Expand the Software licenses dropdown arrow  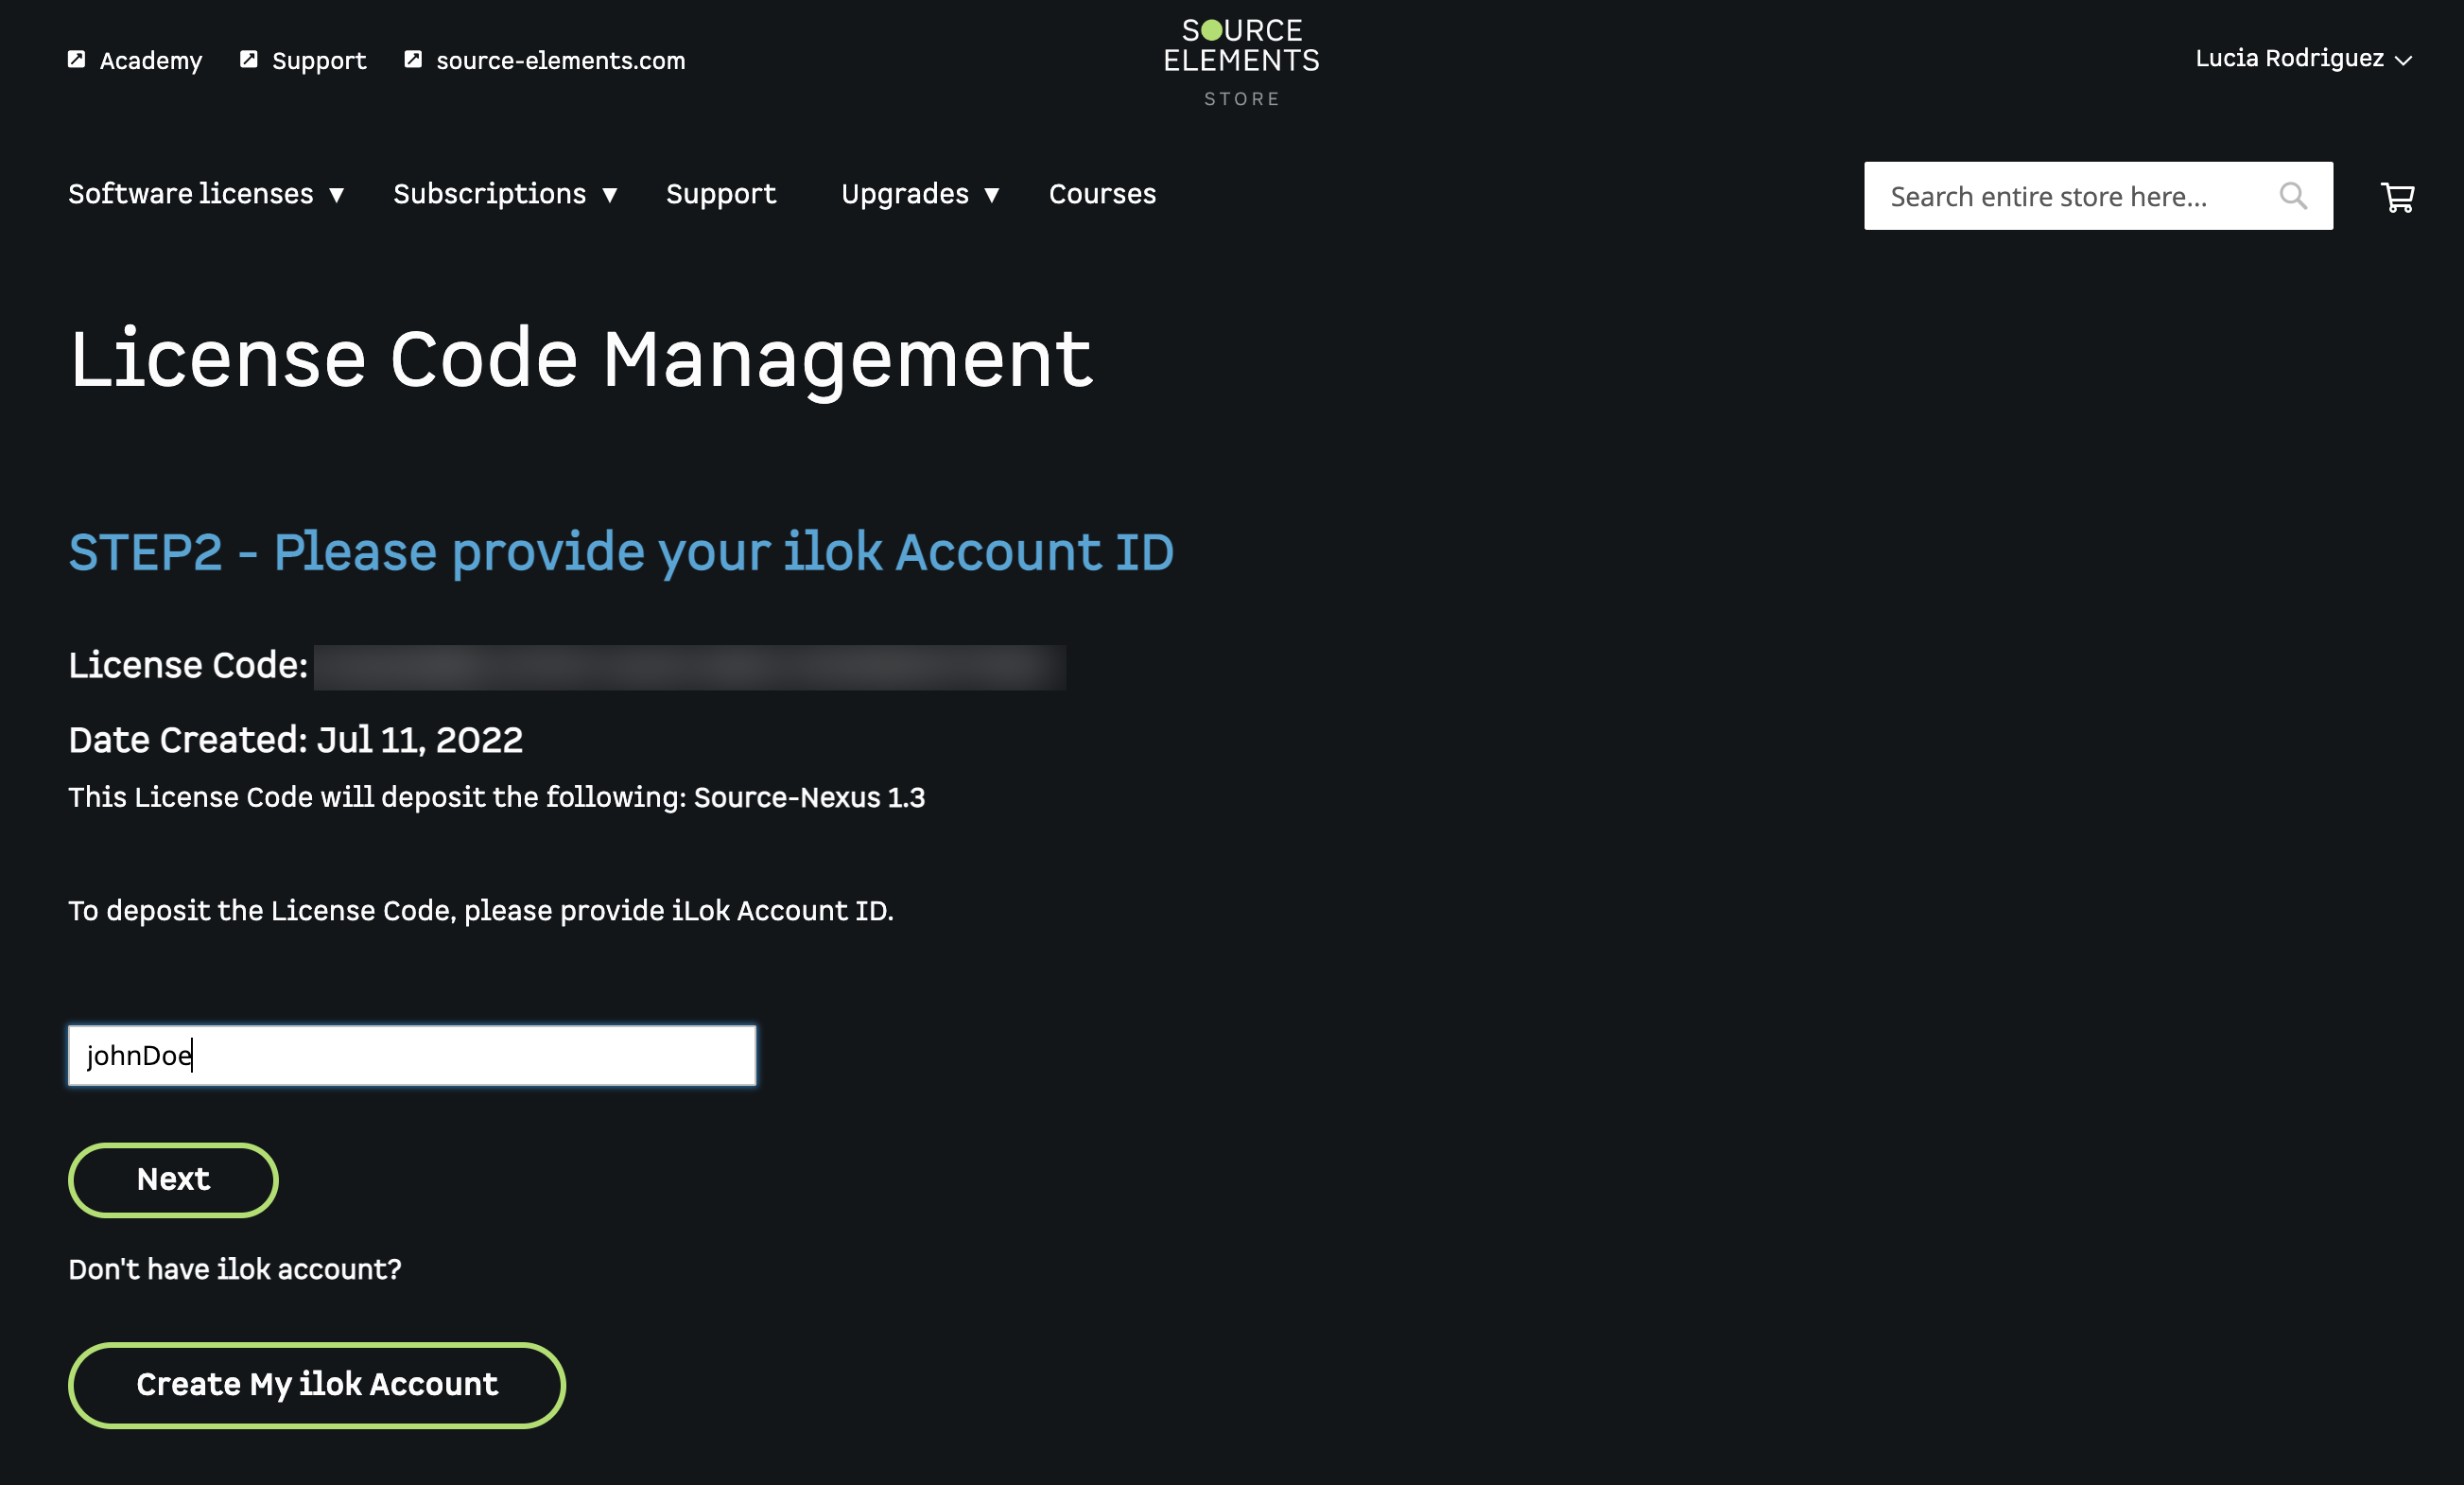coord(337,195)
